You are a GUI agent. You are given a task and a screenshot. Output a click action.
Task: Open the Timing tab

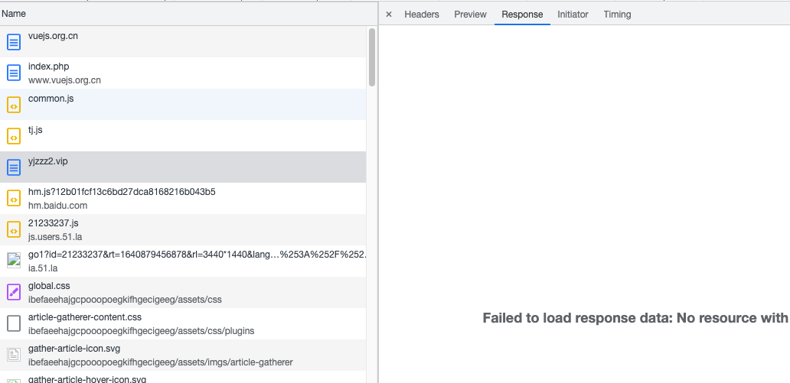point(617,15)
